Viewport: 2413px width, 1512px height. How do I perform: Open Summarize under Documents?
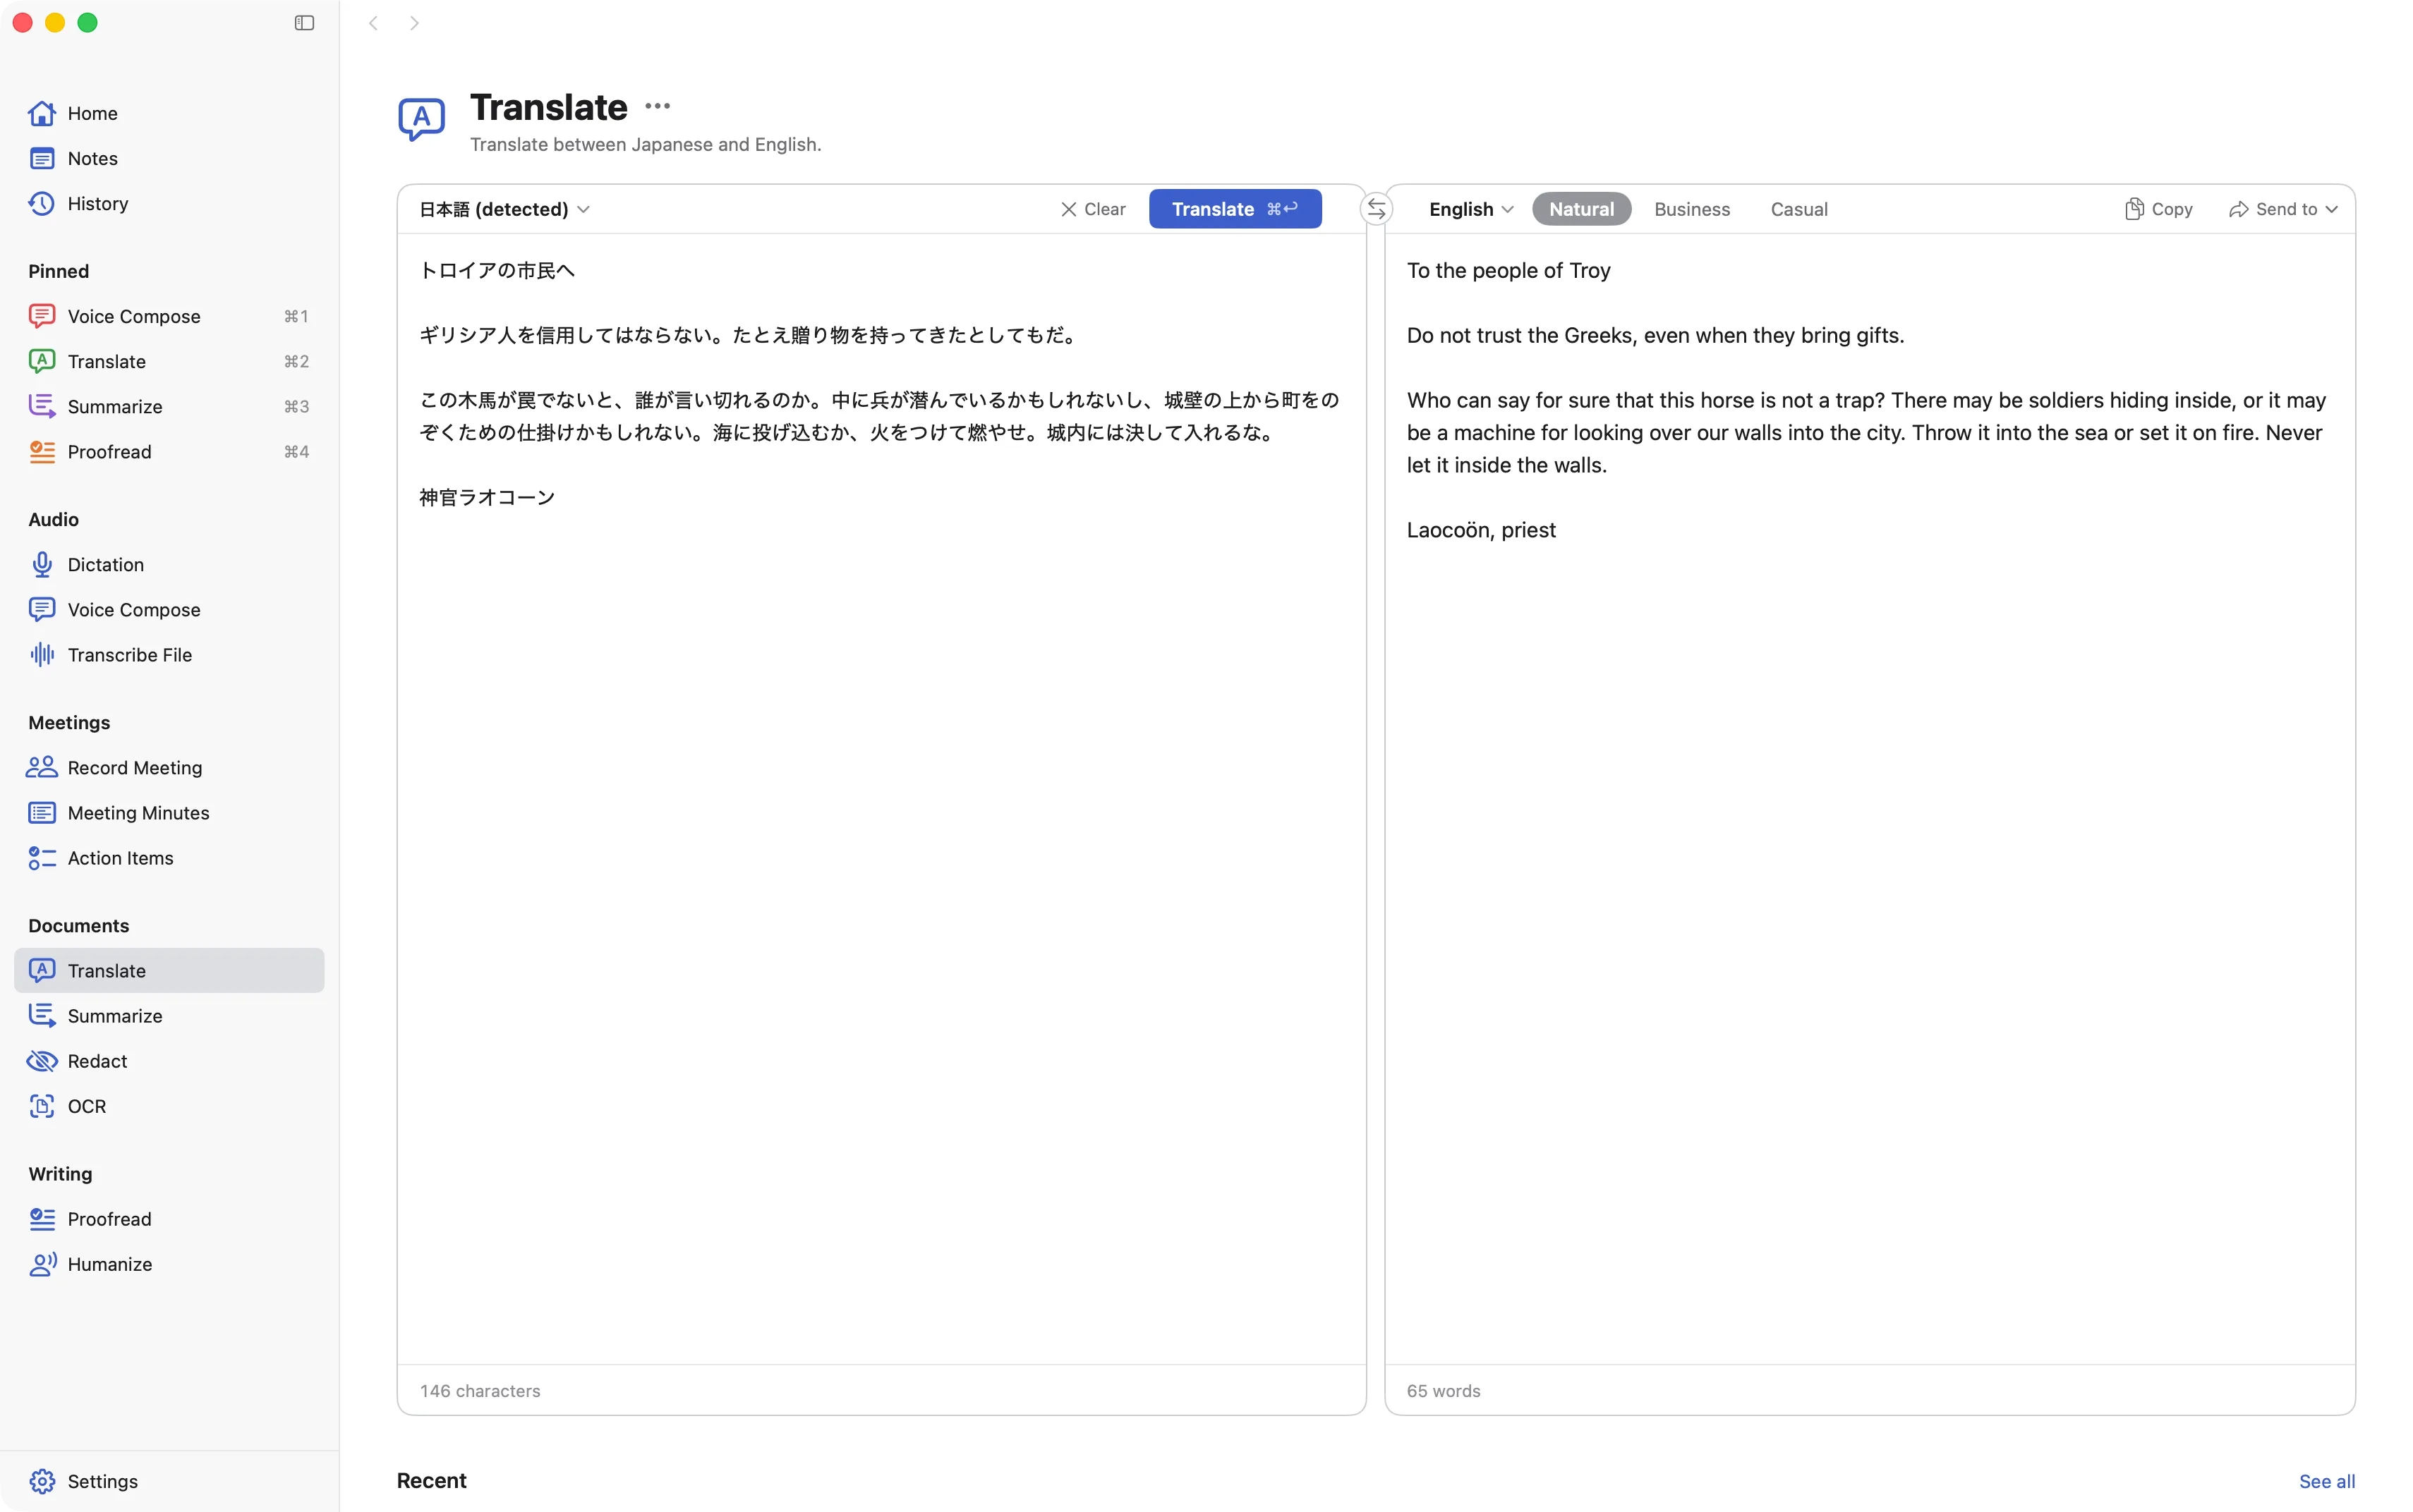point(169,1015)
